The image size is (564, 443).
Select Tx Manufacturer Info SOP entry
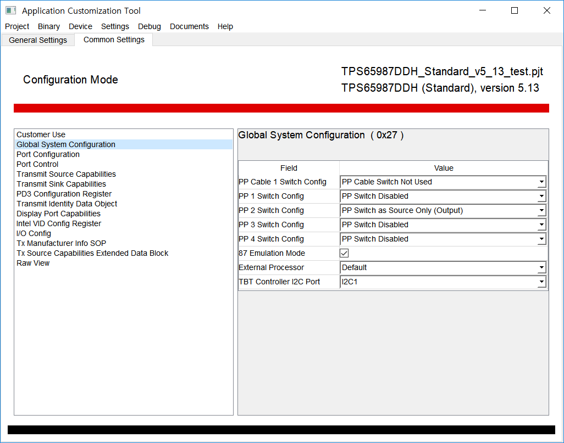click(x=124, y=243)
